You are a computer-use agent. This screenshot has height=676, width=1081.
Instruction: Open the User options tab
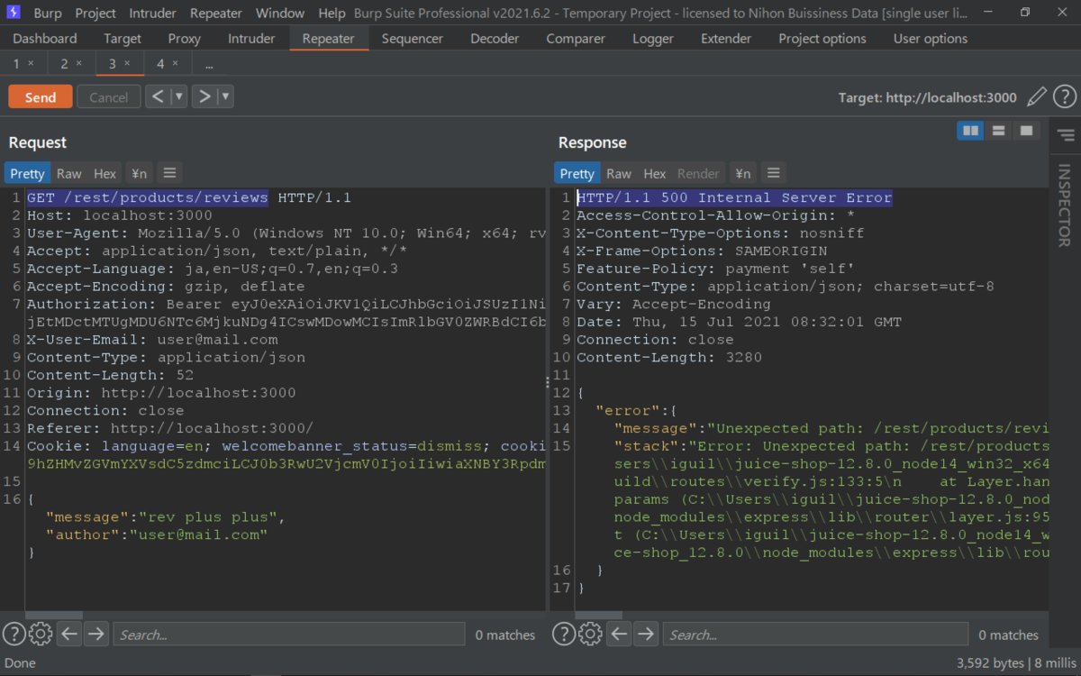pyautogui.click(x=931, y=39)
